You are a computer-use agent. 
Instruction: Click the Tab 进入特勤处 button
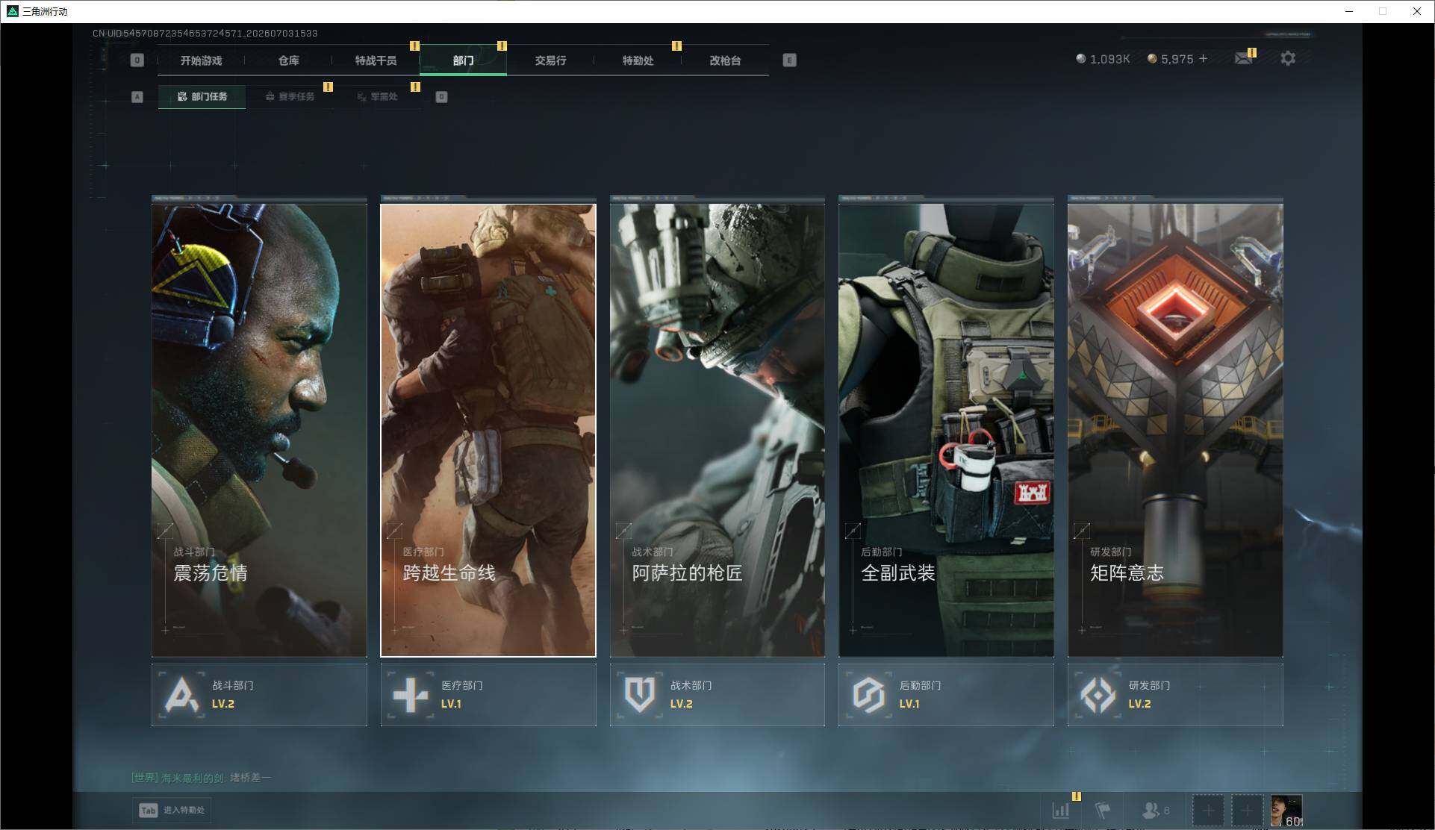(x=172, y=811)
